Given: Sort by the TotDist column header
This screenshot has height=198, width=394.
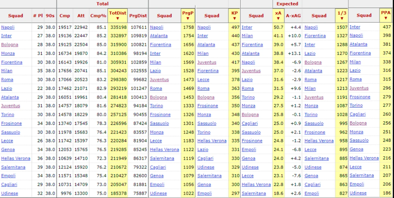Looking at the screenshot, I should click(x=118, y=16).
